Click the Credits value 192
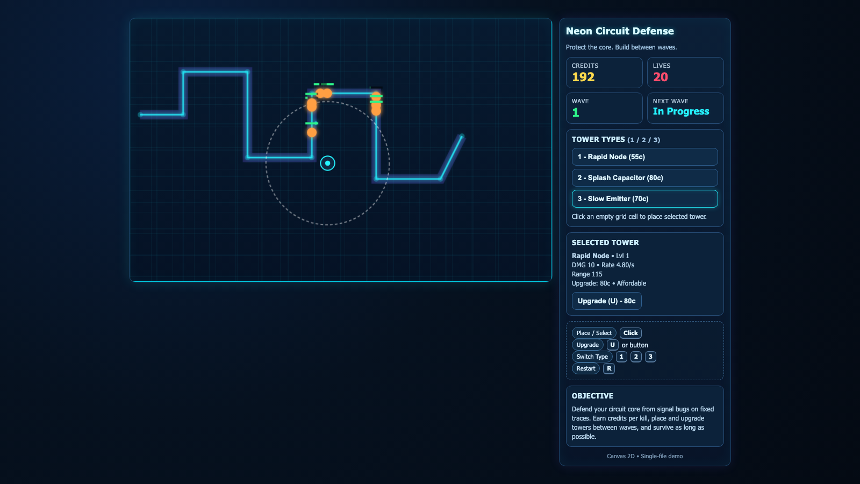Viewport: 860px width, 484px height. coord(583,77)
